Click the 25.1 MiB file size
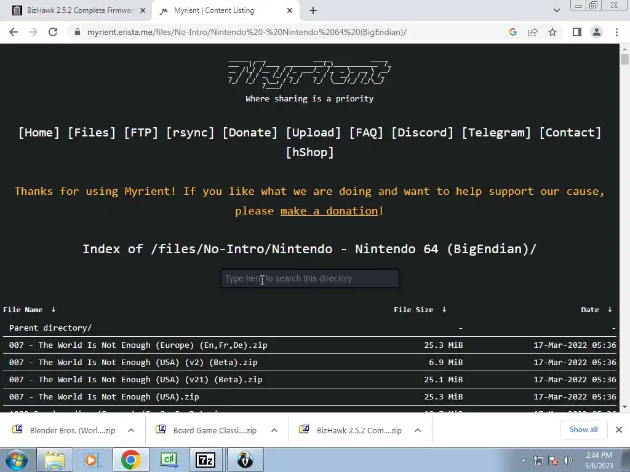The image size is (630, 472). tap(443, 380)
